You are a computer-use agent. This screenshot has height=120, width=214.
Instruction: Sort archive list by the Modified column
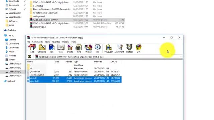pos(98,62)
